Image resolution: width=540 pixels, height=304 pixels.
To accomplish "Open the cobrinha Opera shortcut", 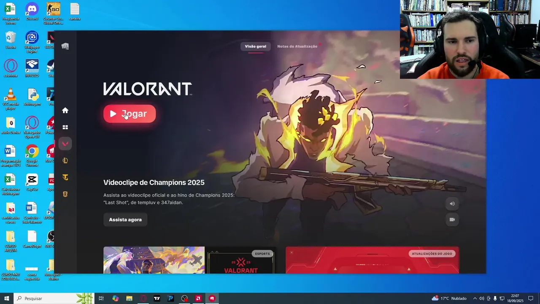I will coord(11,68).
